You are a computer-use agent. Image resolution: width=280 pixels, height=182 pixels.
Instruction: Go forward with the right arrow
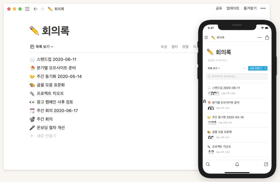click(42, 9)
